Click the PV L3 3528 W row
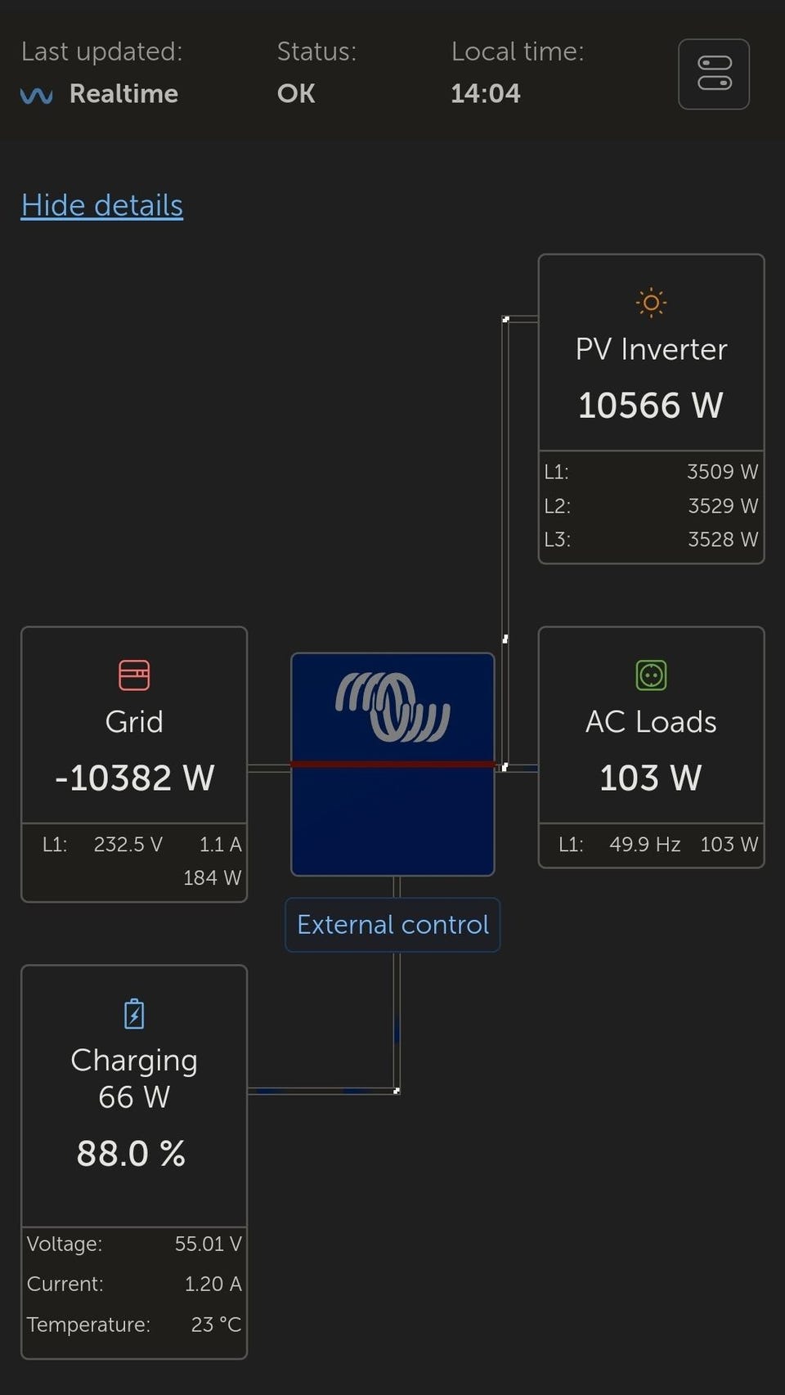This screenshot has width=785, height=1395. [x=651, y=539]
